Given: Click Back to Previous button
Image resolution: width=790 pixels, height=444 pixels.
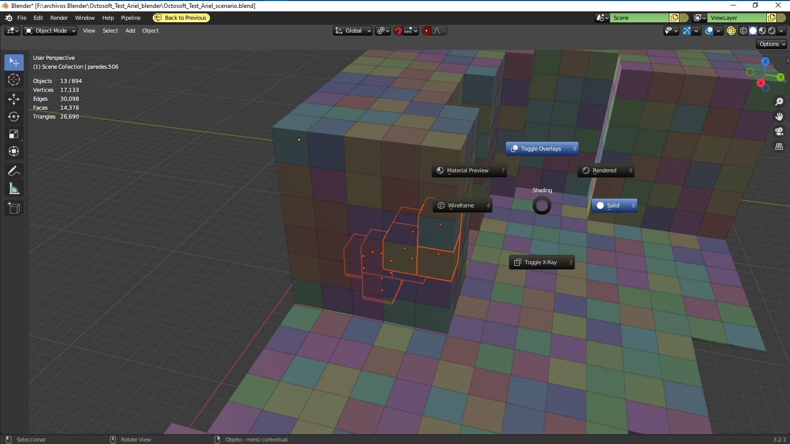Looking at the screenshot, I should (181, 18).
